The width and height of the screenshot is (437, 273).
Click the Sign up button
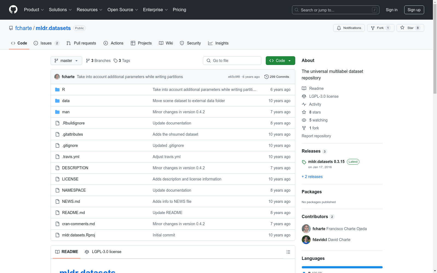(x=414, y=10)
